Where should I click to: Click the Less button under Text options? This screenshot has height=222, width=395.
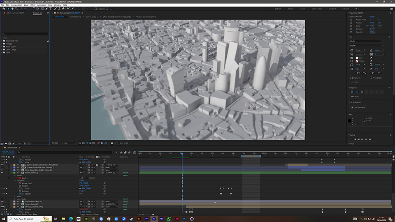click(355, 82)
